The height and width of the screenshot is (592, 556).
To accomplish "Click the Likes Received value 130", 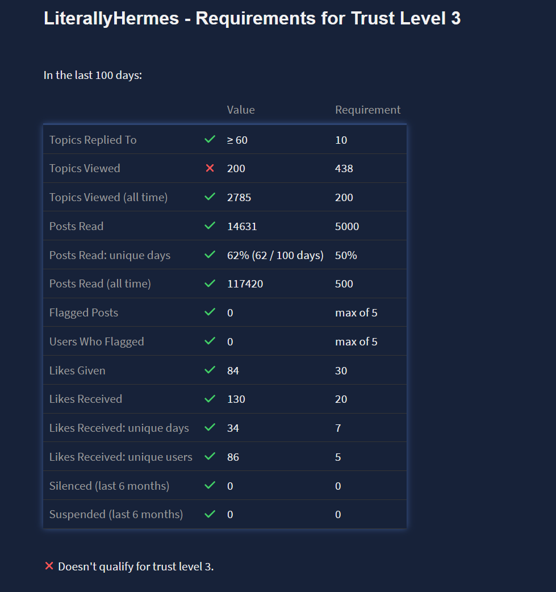I will click(x=236, y=399).
